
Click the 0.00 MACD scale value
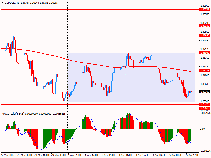[x=202, y=129]
